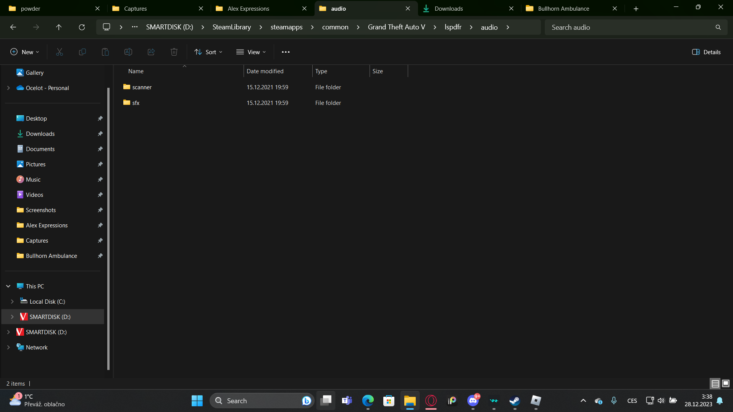Open the Sort dropdown menu

[x=208, y=52]
